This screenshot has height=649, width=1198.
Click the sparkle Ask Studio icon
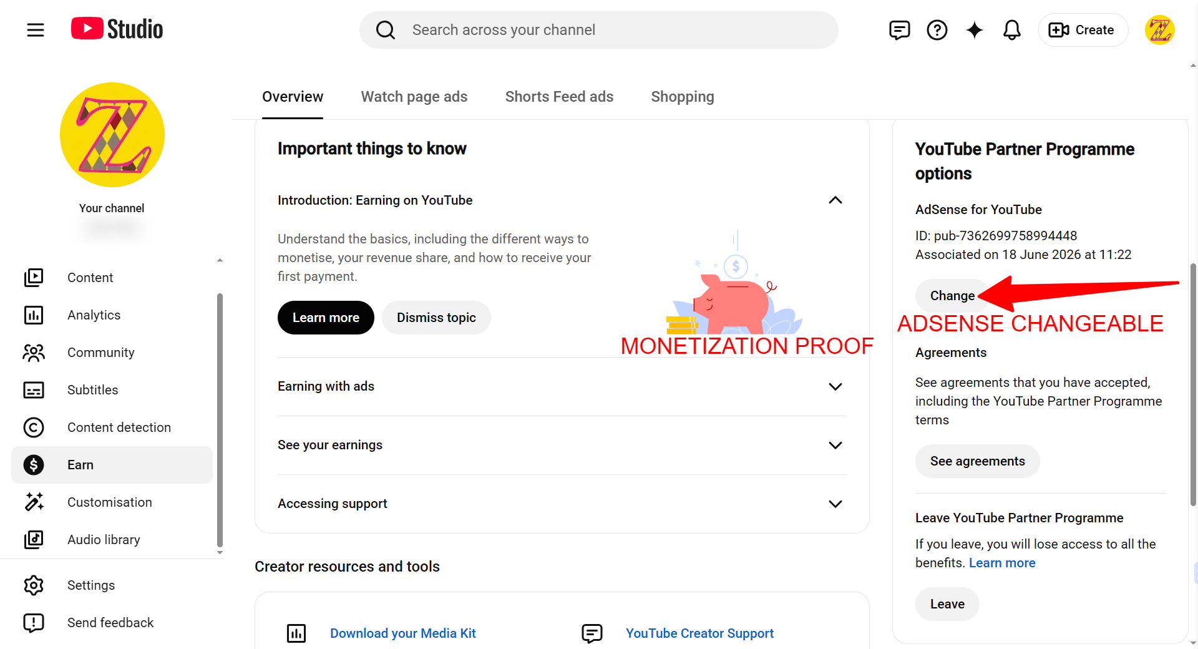pos(974,30)
